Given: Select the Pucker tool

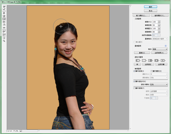Looking at the screenshot, I should pyautogui.click(x=4, y=16).
